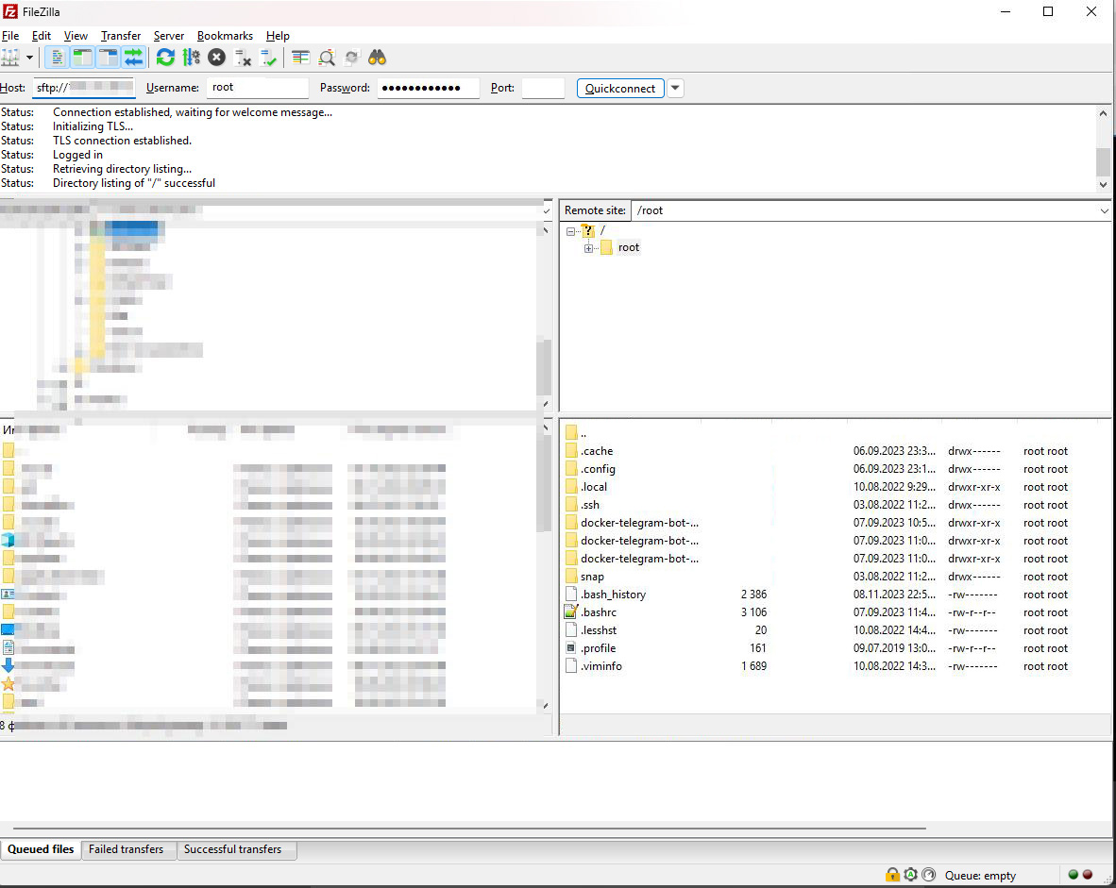Click the Quickconnect button
This screenshot has width=1116, height=888.
(620, 88)
